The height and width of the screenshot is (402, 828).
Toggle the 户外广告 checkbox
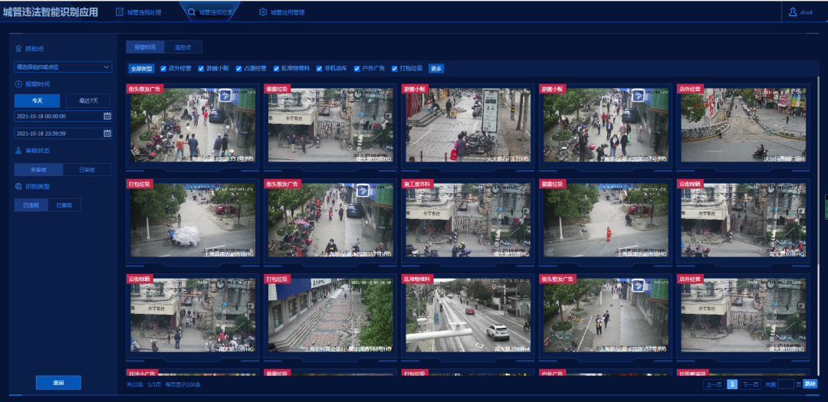(x=357, y=69)
